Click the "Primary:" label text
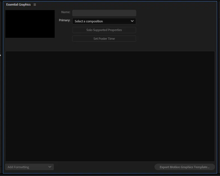 coord(64,20)
